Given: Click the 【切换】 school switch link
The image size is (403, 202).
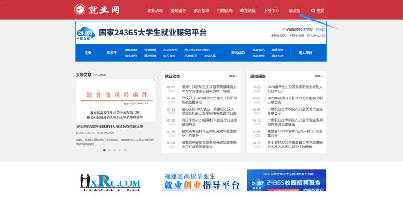Looking at the screenshot, I should [320, 30].
